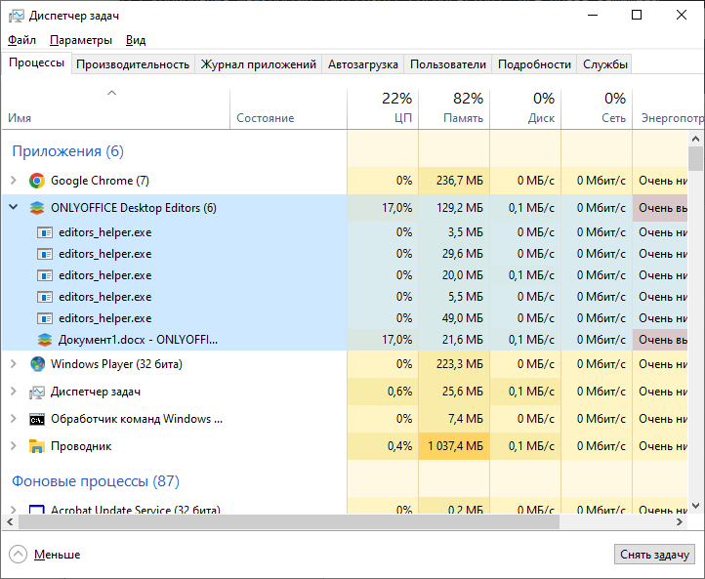Select the Документ1.docx - ONLYOFFI... row name
The width and height of the screenshot is (705, 579).
coord(138,340)
